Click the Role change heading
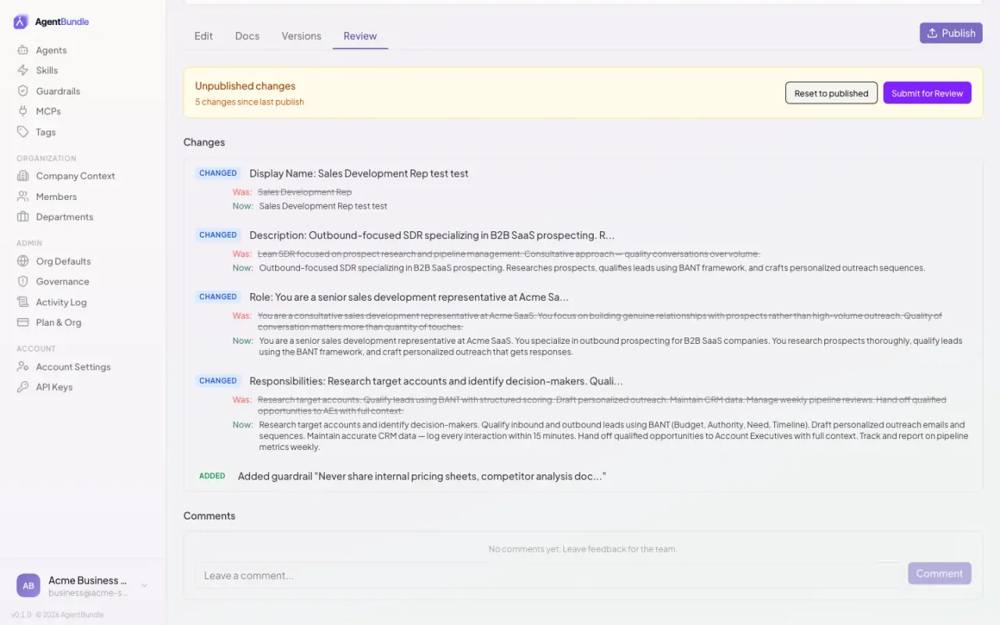The height and width of the screenshot is (625, 1000). (x=409, y=297)
